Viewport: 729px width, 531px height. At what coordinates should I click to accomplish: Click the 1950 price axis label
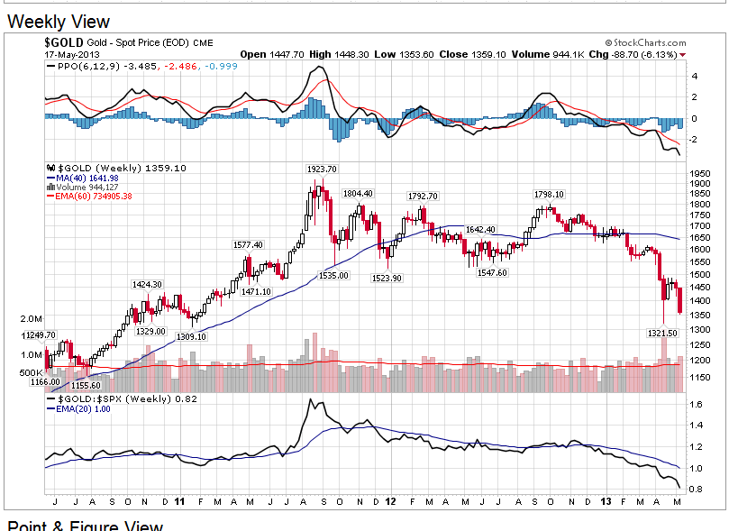[x=700, y=173]
